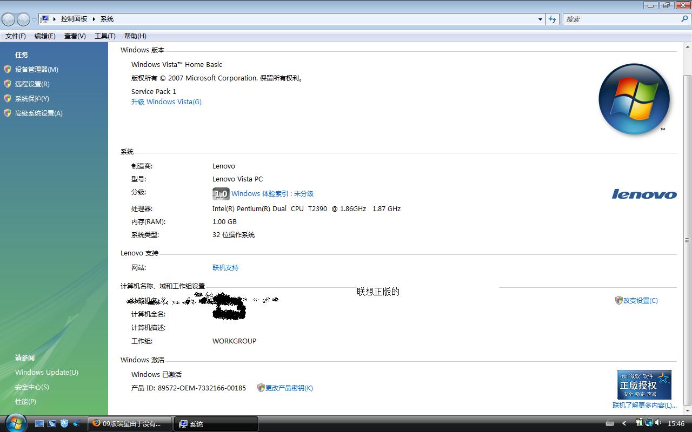This screenshot has height=432, width=692.
Task: Click the vertical scrollbar up arrow
Action: [687, 47]
